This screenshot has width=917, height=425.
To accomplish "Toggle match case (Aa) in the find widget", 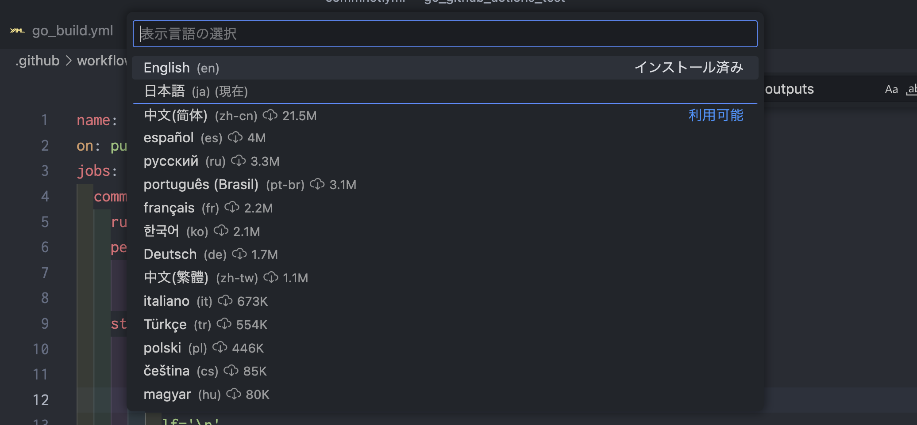I will pyautogui.click(x=891, y=89).
